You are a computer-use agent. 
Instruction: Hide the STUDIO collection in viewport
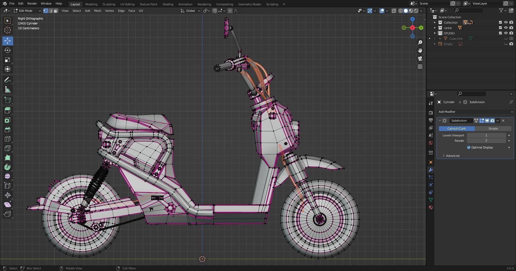[x=506, y=33]
